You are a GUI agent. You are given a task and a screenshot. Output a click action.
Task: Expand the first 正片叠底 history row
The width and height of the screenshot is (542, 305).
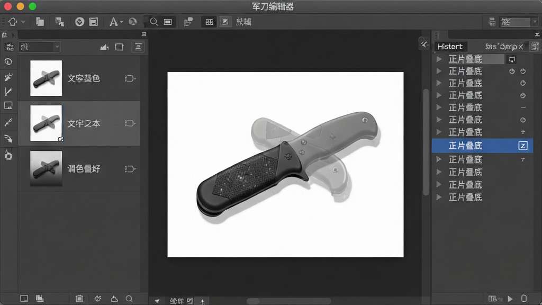click(x=439, y=59)
